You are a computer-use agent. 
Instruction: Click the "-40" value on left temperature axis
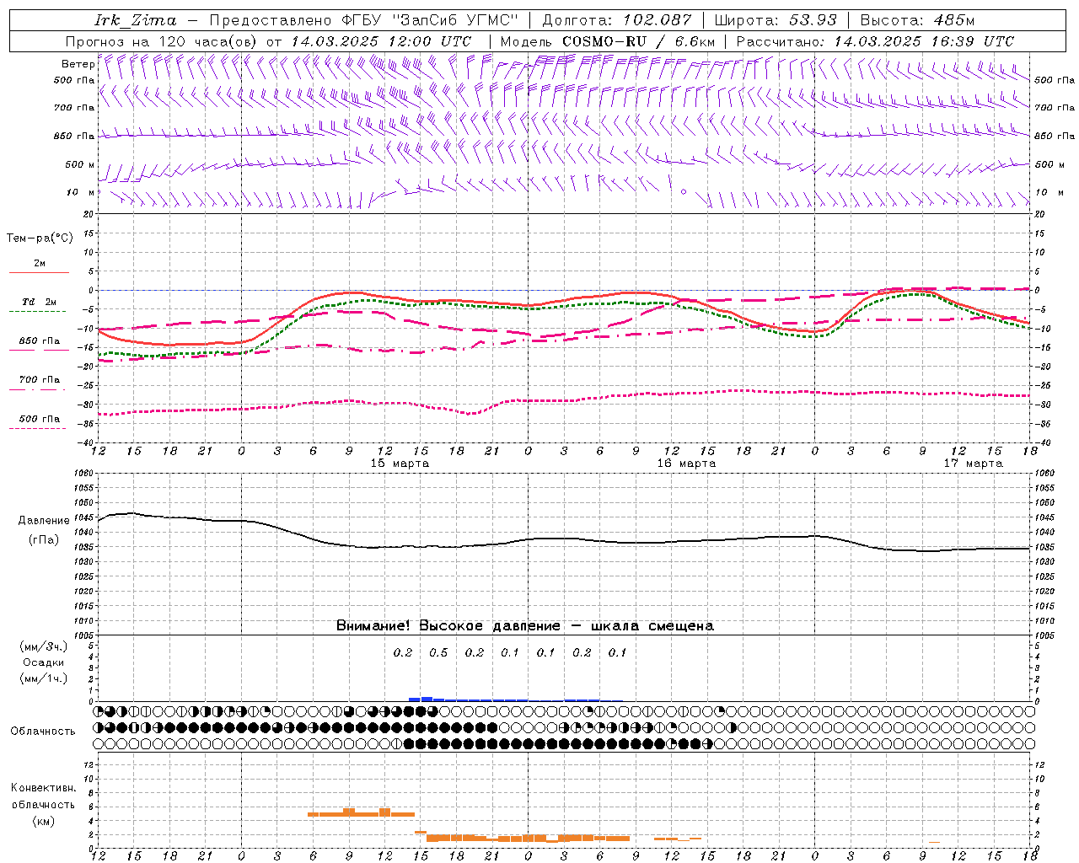pyautogui.click(x=85, y=442)
